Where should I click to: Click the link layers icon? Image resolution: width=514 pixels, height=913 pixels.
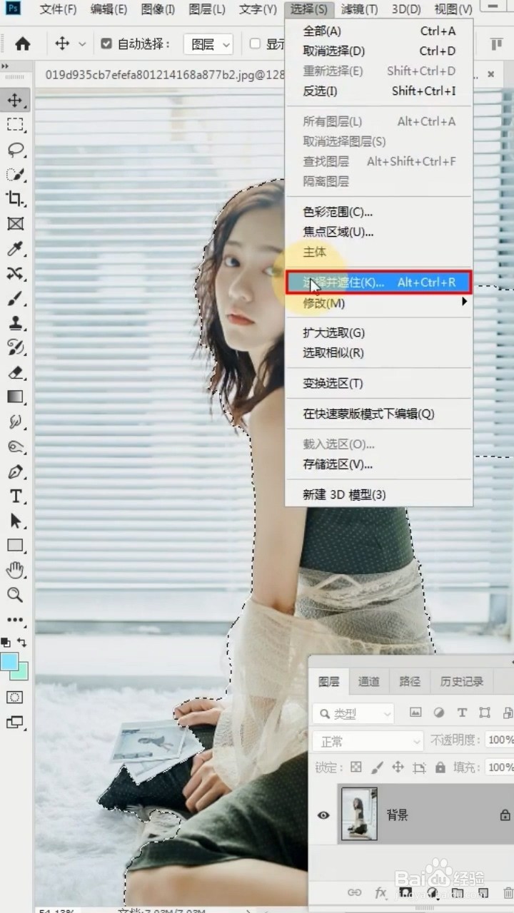pyautogui.click(x=354, y=892)
